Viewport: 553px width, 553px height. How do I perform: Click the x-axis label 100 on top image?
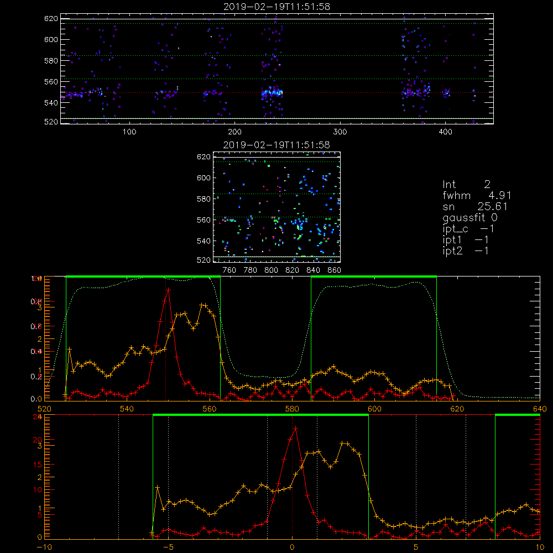pyautogui.click(x=129, y=132)
